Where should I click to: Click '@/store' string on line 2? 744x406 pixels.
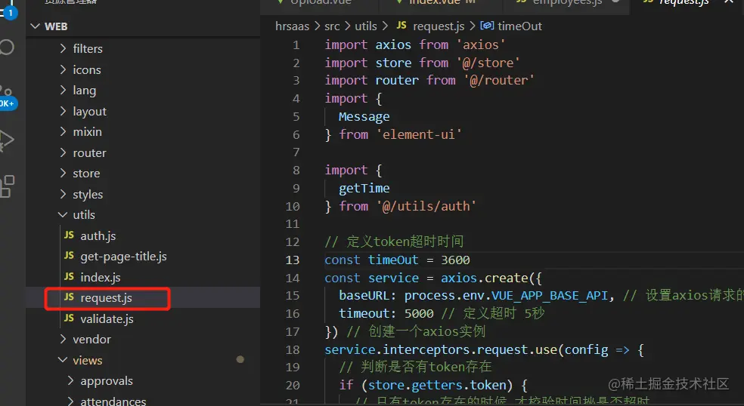point(488,63)
